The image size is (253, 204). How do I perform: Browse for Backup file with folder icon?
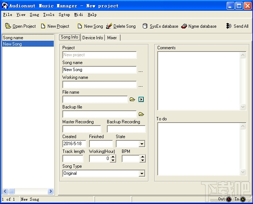[141, 114]
